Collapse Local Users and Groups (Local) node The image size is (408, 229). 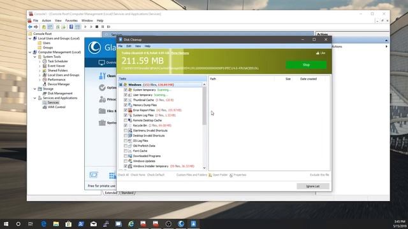coord(30,38)
